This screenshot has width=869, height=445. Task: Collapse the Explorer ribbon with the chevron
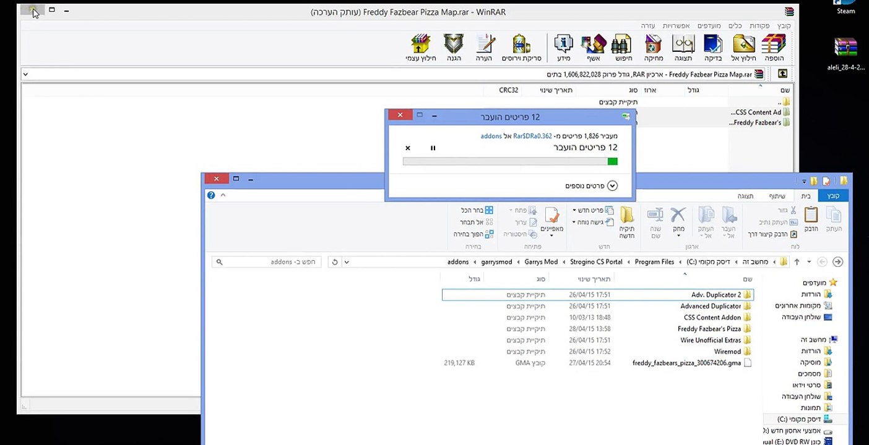tap(223, 195)
